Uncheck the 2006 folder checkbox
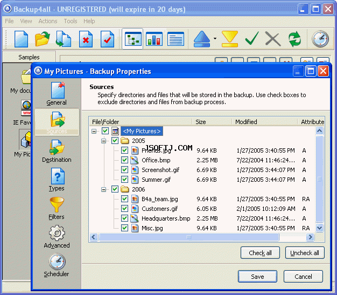The height and width of the screenshot is (295, 337). tap(115, 189)
